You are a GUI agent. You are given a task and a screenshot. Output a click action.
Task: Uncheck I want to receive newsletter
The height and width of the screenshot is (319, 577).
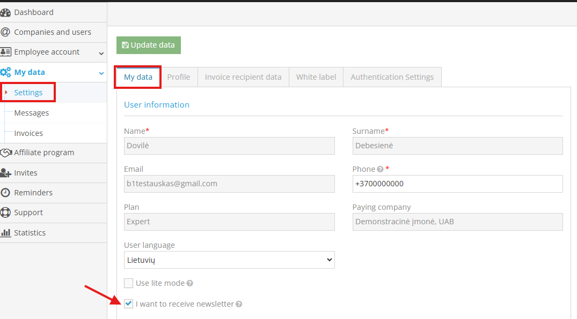(128, 303)
